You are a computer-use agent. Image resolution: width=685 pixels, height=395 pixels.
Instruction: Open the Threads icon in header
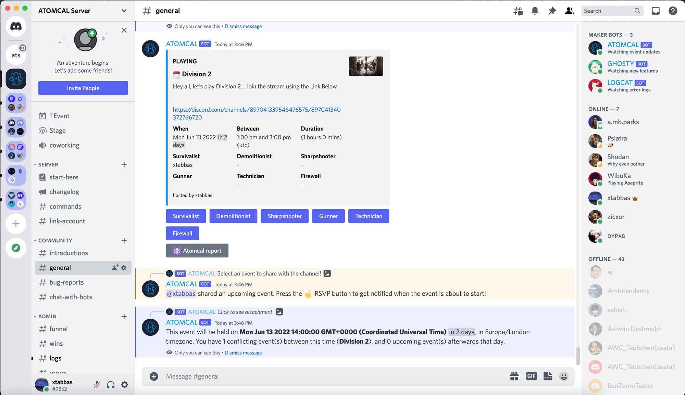(x=518, y=11)
